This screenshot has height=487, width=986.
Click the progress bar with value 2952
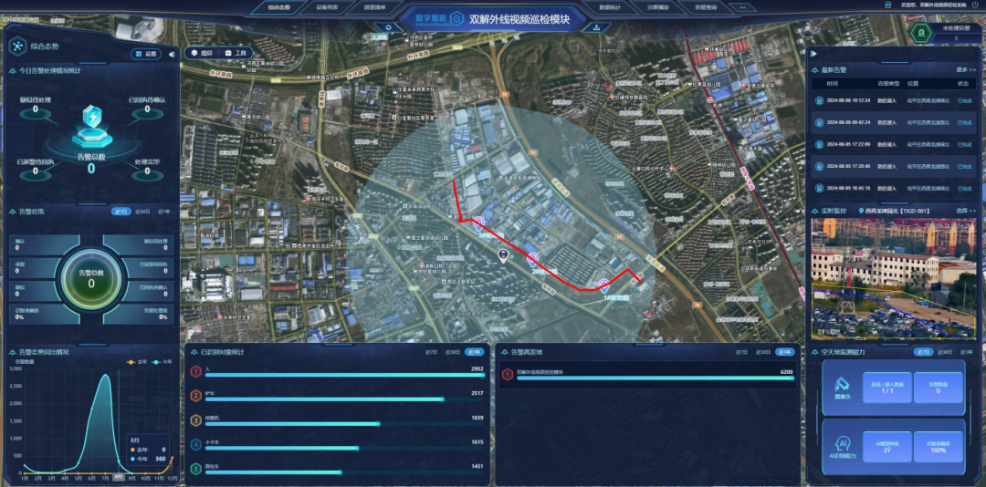pyautogui.click(x=344, y=375)
